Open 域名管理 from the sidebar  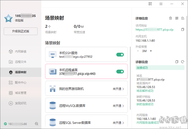click(x=21, y=93)
